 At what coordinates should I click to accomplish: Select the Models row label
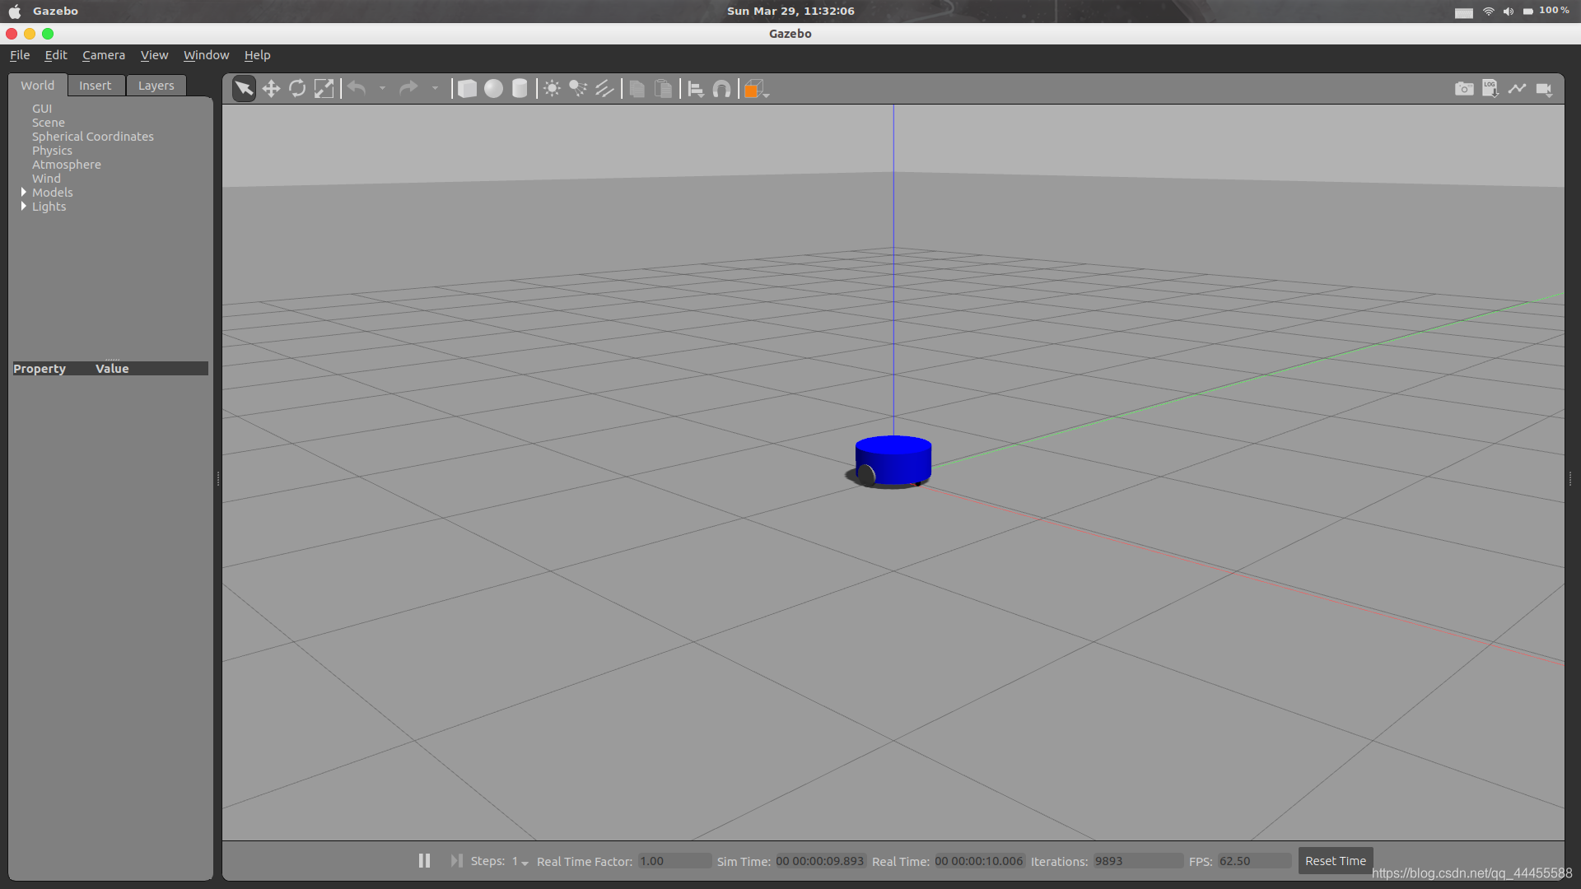point(53,193)
